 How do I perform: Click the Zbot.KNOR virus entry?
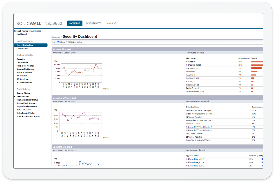tap(191, 71)
